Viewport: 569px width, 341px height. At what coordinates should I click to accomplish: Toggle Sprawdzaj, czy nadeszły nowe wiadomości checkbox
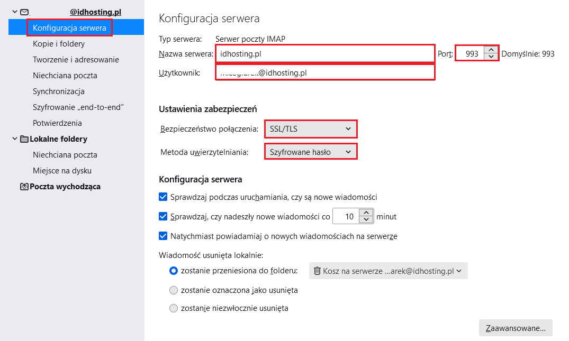[163, 216]
